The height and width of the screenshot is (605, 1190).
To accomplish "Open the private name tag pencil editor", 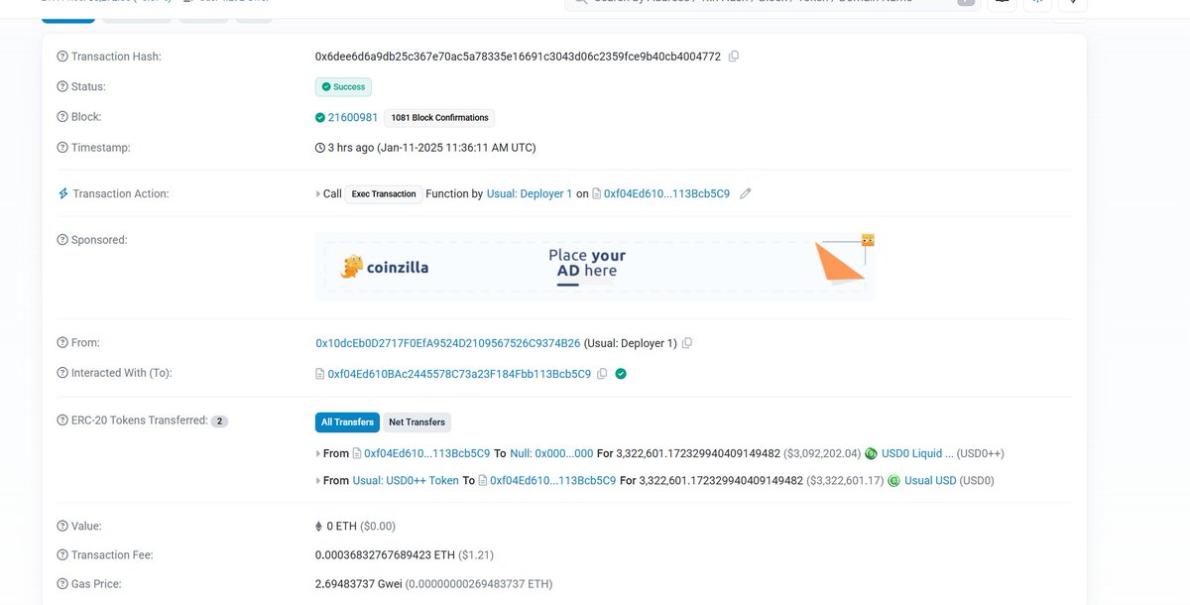I will [x=746, y=193].
